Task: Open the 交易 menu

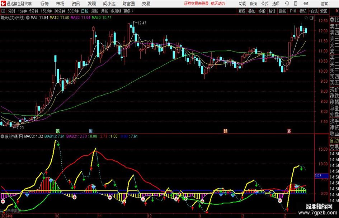Action: (x=146, y=4)
